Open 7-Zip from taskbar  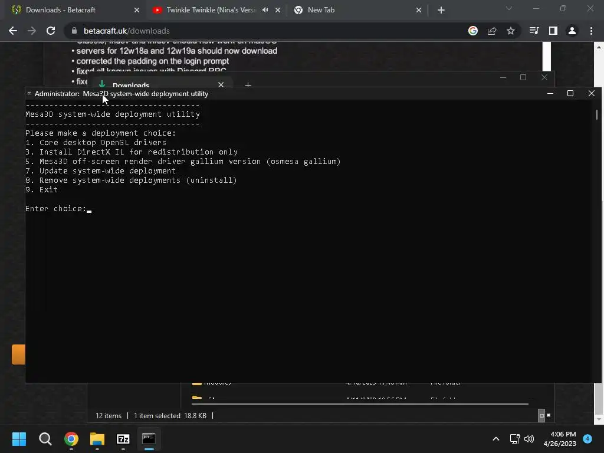coord(123,439)
